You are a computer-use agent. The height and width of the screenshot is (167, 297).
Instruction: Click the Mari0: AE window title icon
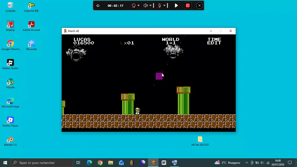pos(65,31)
